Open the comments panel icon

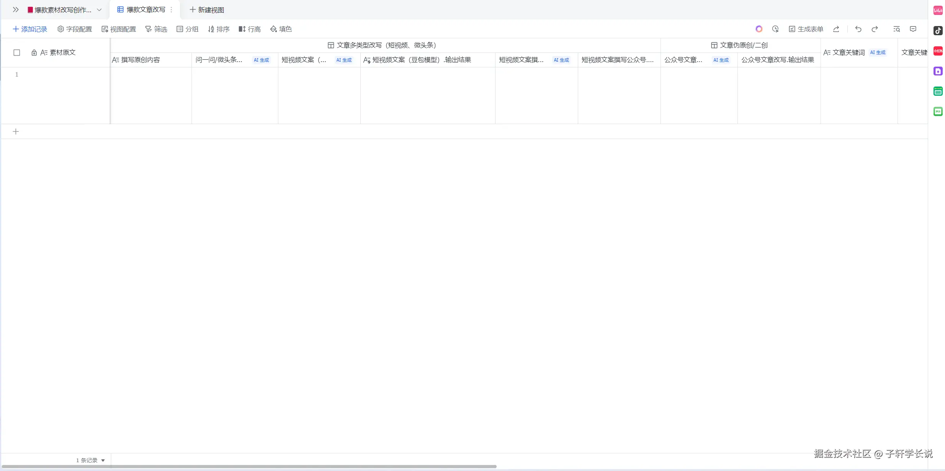click(913, 29)
